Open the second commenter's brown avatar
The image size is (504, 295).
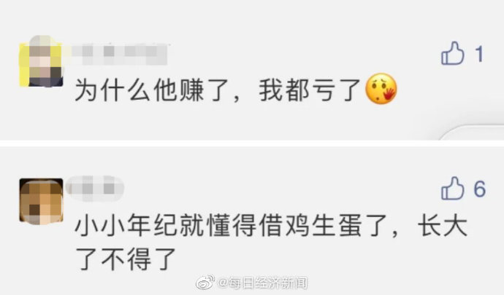click(41, 201)
